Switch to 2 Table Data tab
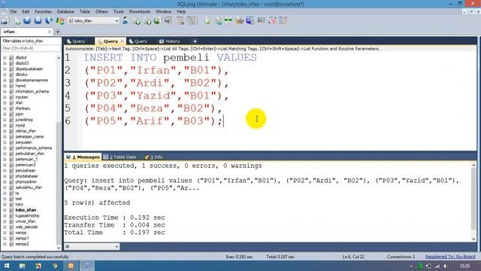This screenshot has height=271, width=481. click(119, 157)
